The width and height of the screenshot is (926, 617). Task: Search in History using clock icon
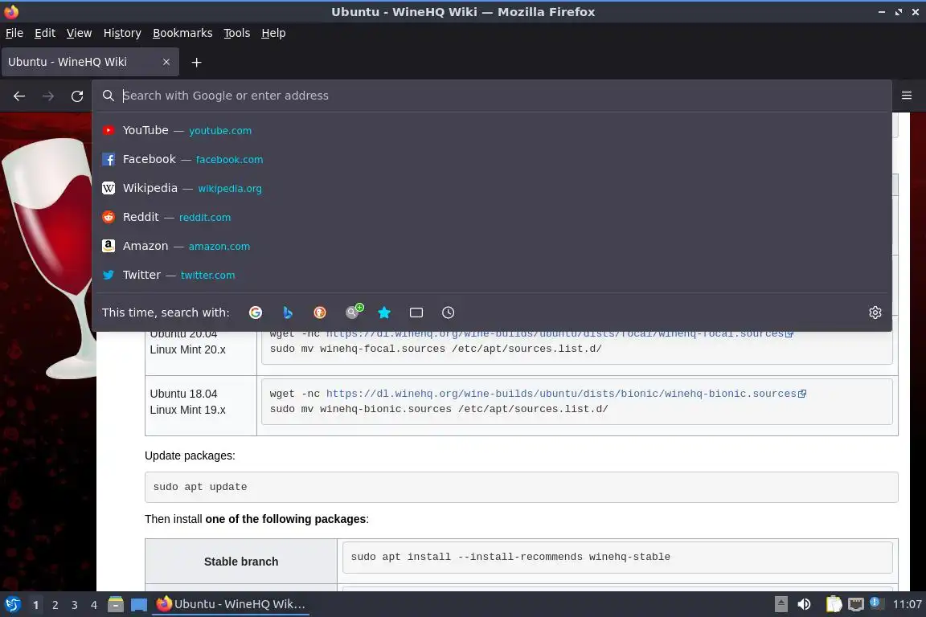tap(449, 313)
